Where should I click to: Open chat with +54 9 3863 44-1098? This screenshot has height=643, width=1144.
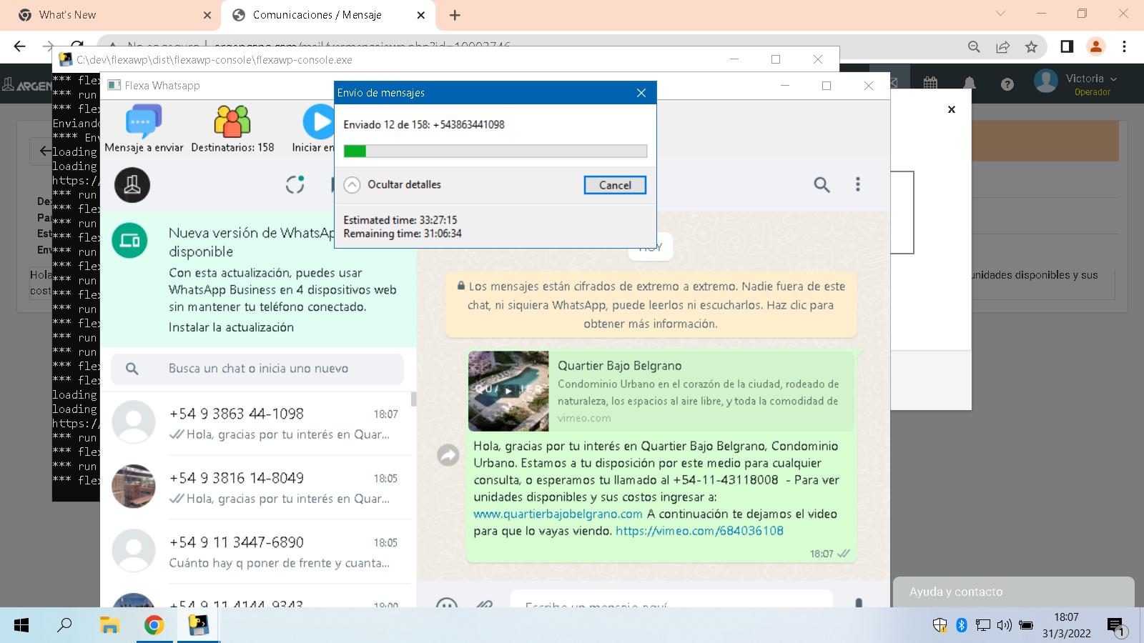tap(257, 423)
